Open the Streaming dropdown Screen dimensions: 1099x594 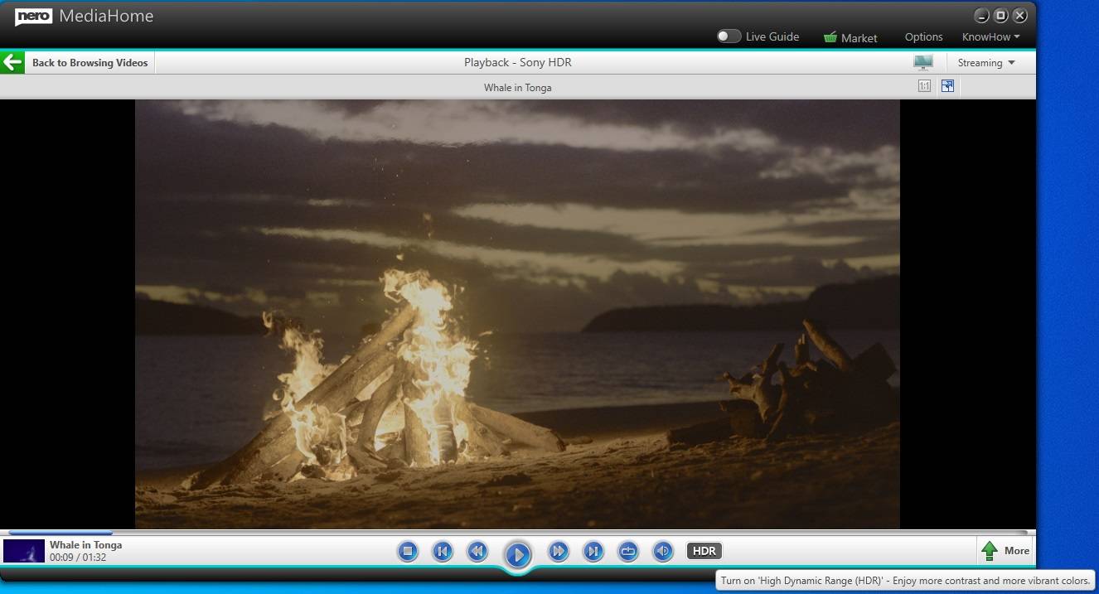tap(985, 63)
